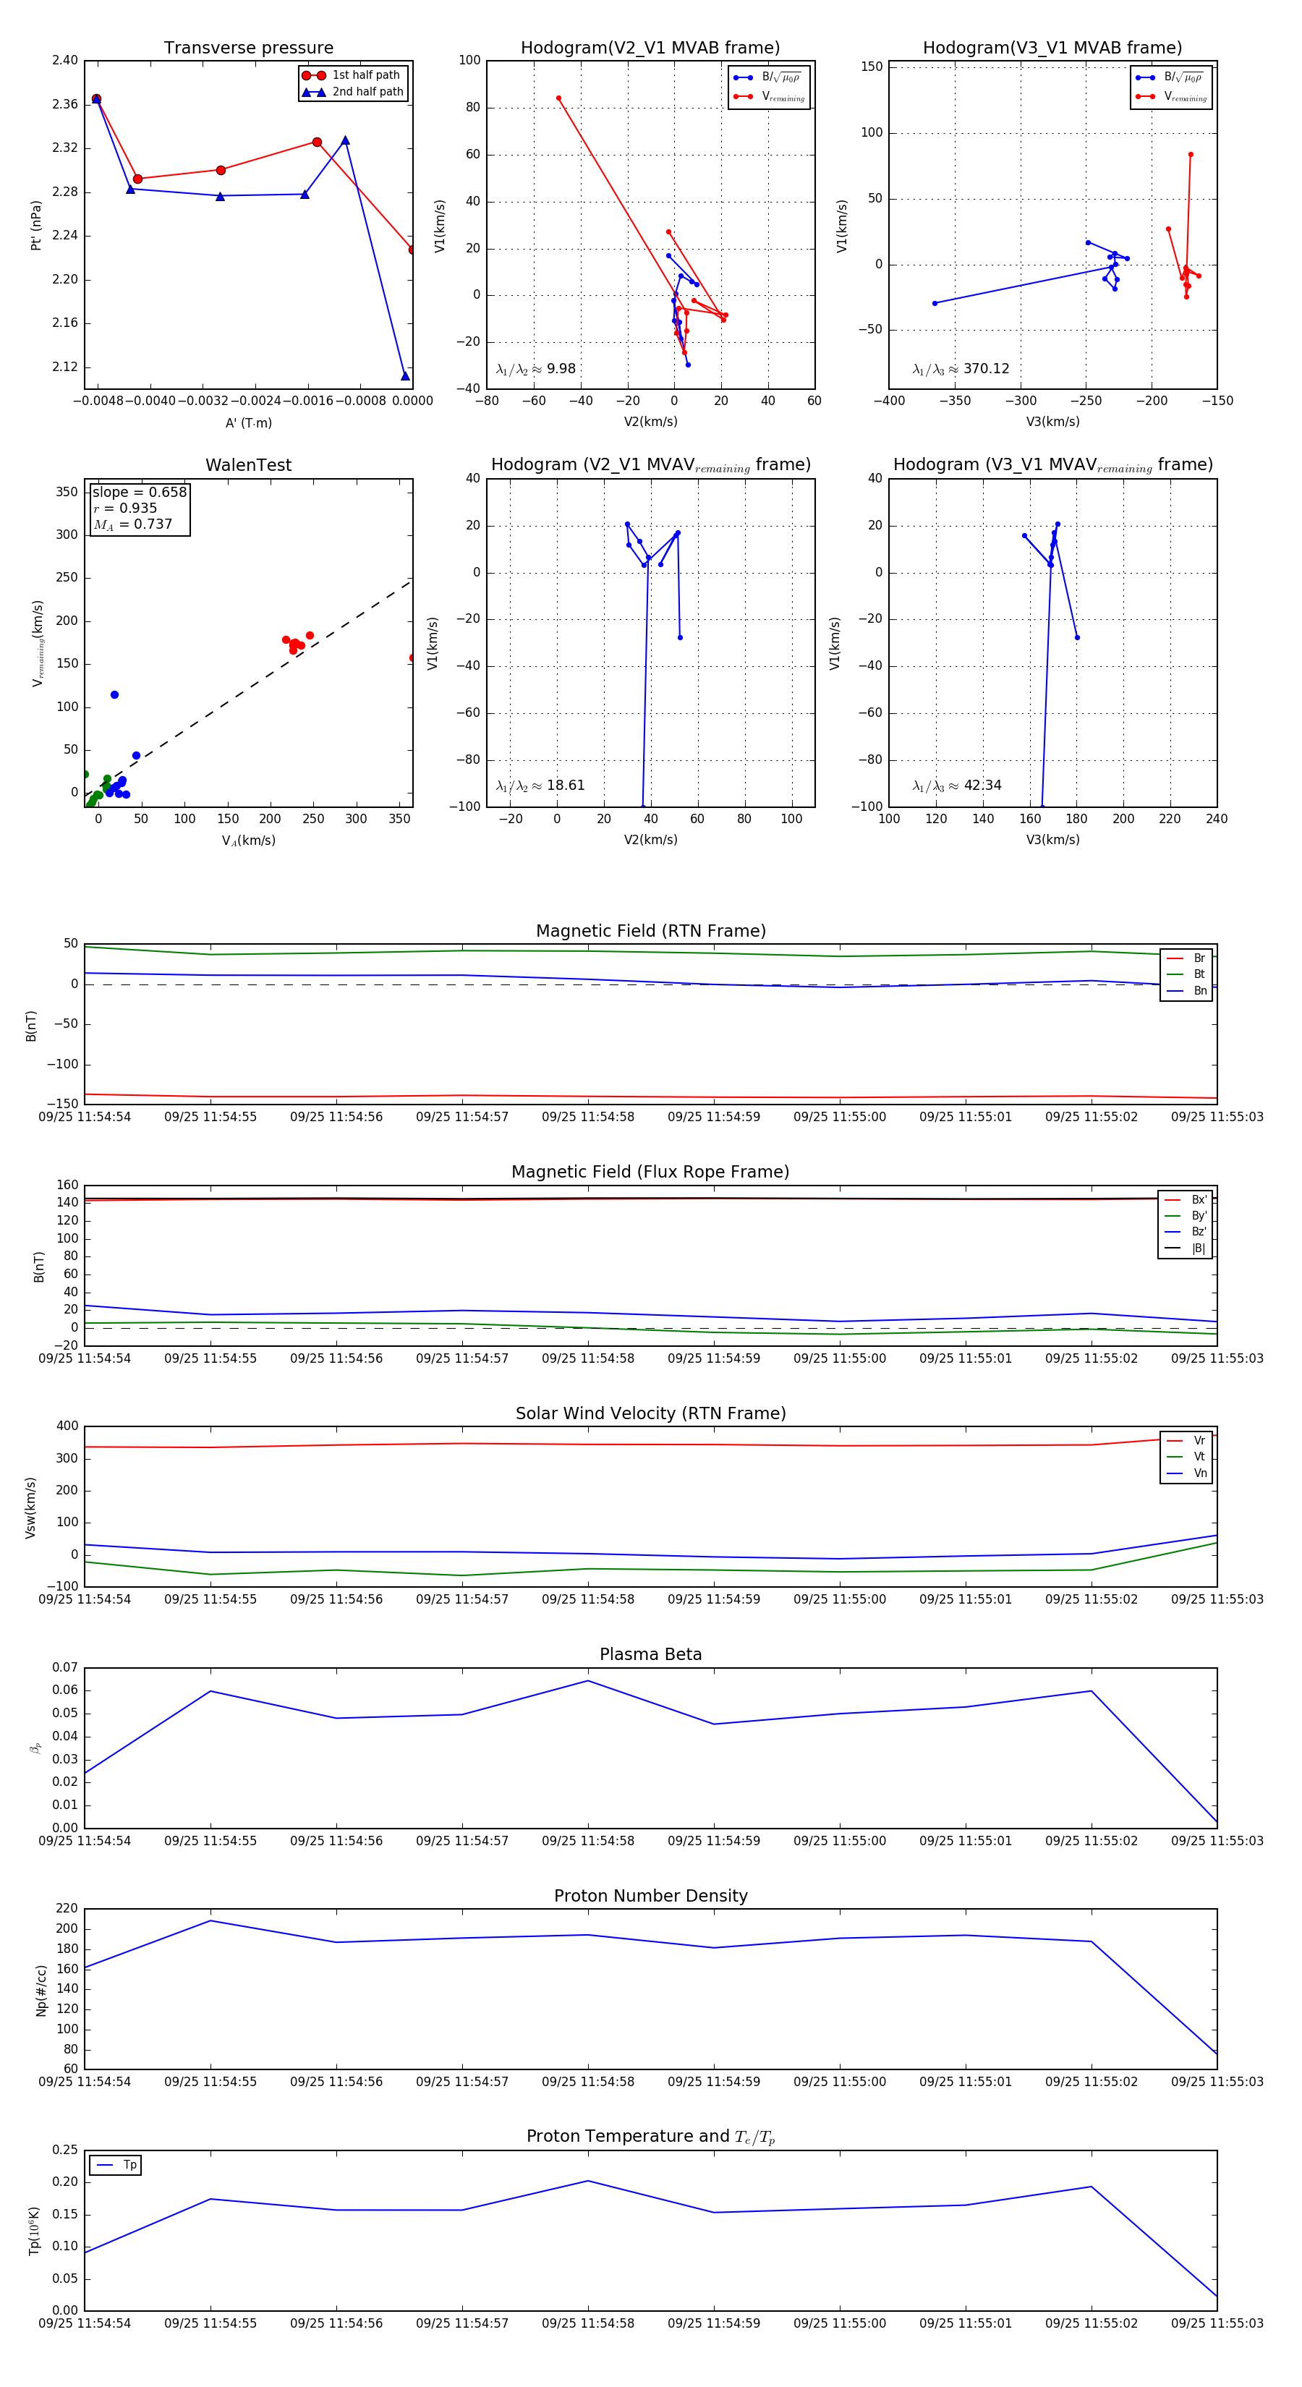Click the isolated blue dot near 115 in WalenTest
This screenshot has width=1302, height=2387.
click(114, 694)
